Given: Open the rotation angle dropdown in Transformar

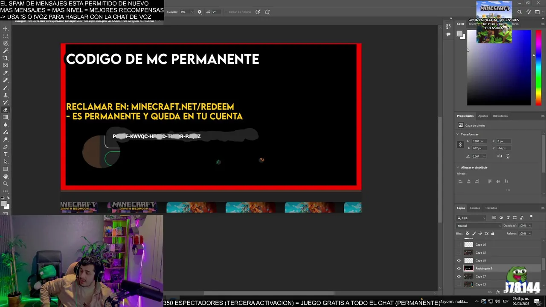Looking at the screenshot, I should coord(484,156).
